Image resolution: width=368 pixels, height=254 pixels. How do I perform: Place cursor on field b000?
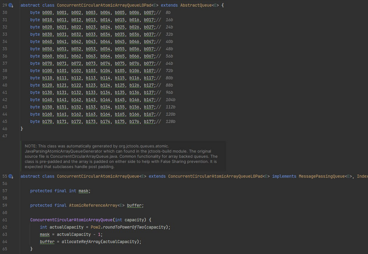[x=47, y=13]
